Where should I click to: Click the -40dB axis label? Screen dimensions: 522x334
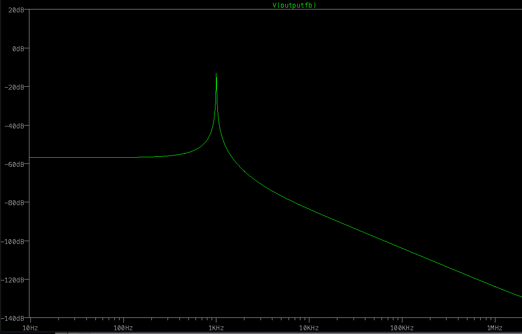click(x=14, y=126)
